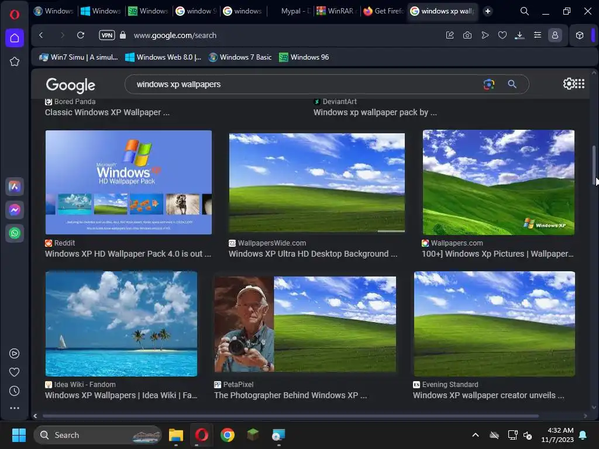Open Idea Wiki island wallpaper image

point(121,324)
